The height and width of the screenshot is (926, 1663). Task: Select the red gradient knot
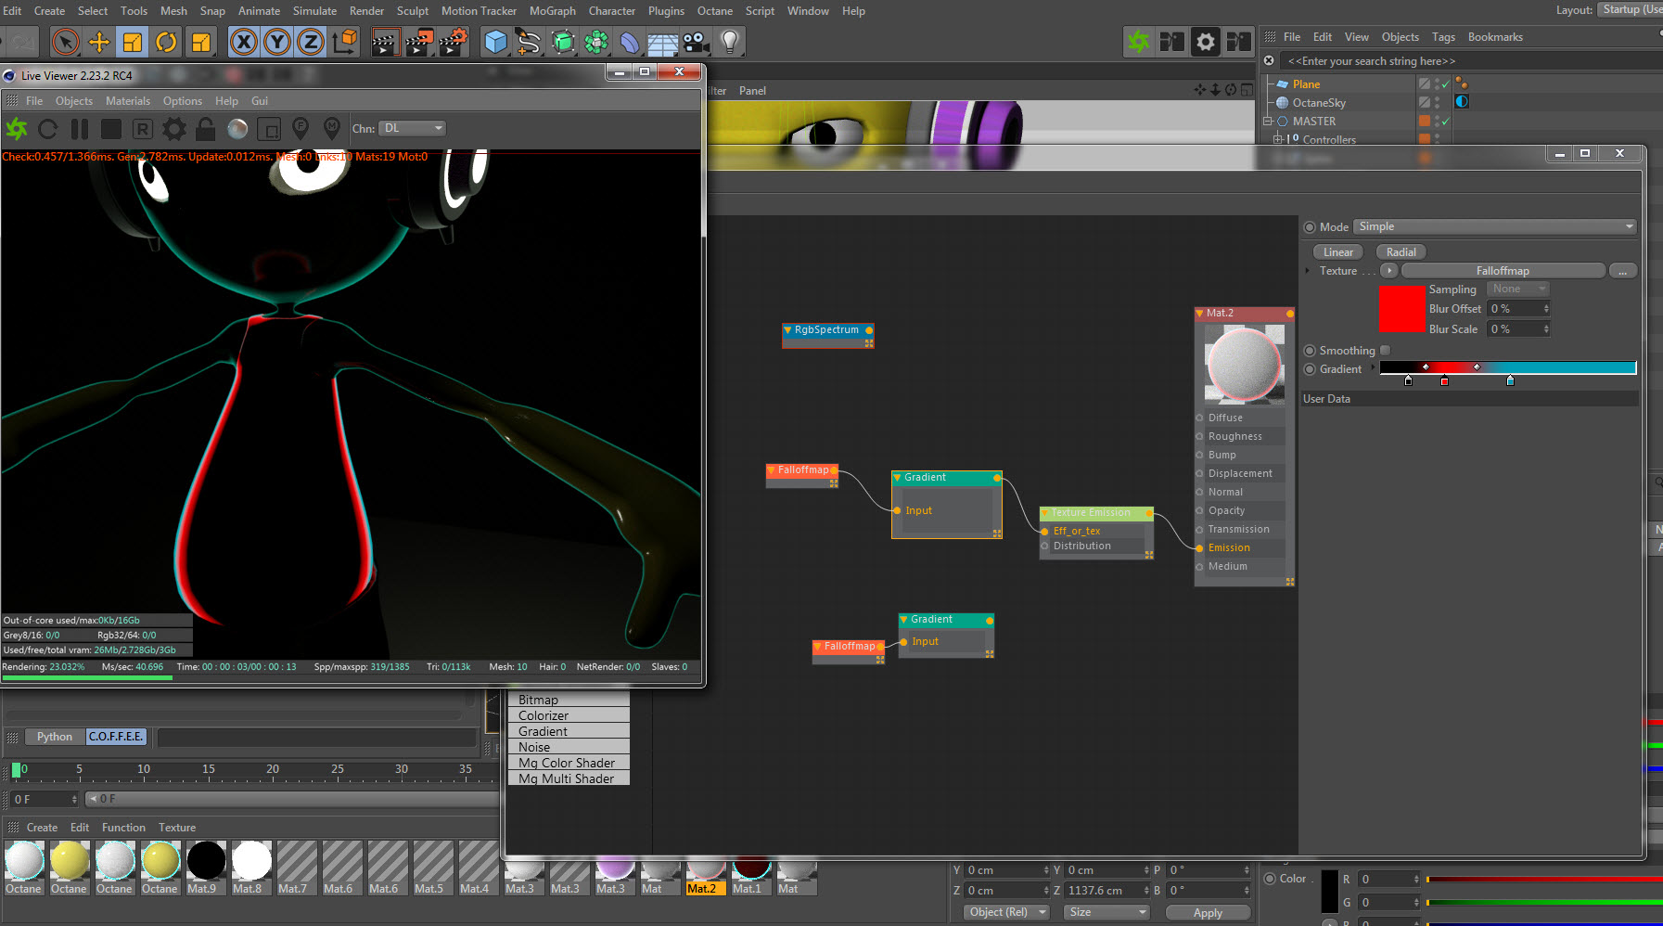click(1444, 381)
